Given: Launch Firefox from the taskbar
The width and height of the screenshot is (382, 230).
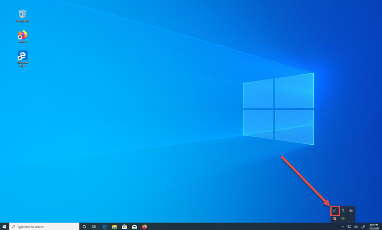Looking at the screenshot, I should coord(145,227).
